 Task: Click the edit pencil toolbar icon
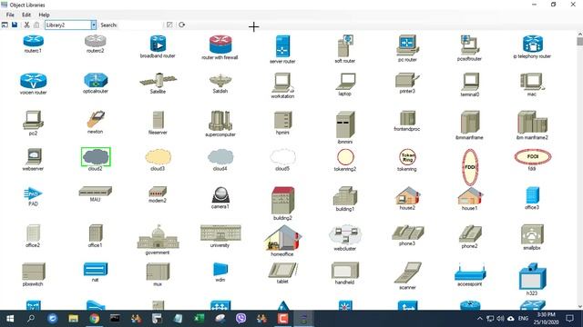[x=169, y=25]
